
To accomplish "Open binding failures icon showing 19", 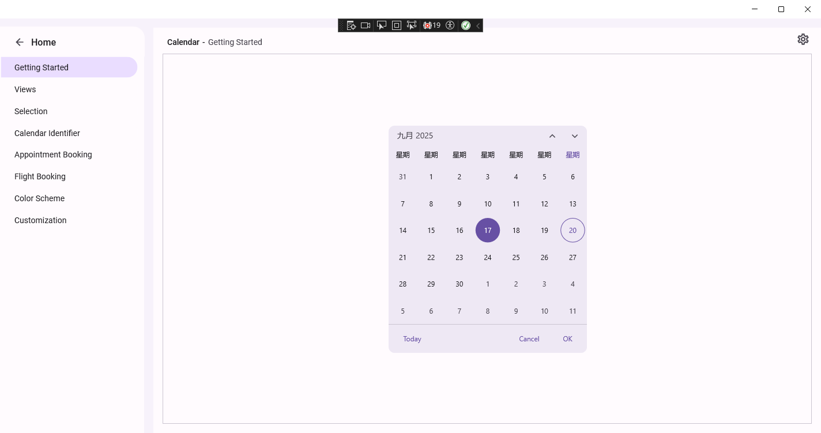I will [x=432, y=25].
